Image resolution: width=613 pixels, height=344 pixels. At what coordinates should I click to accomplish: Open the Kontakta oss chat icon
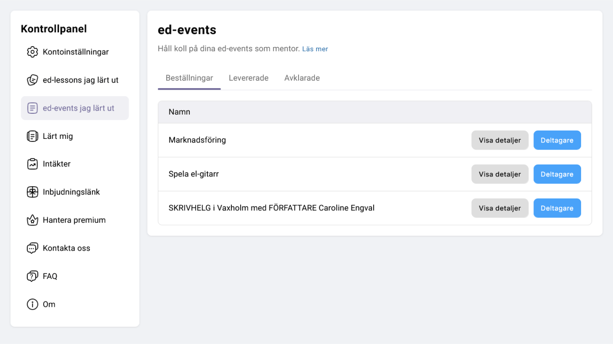tap(32, 248)
